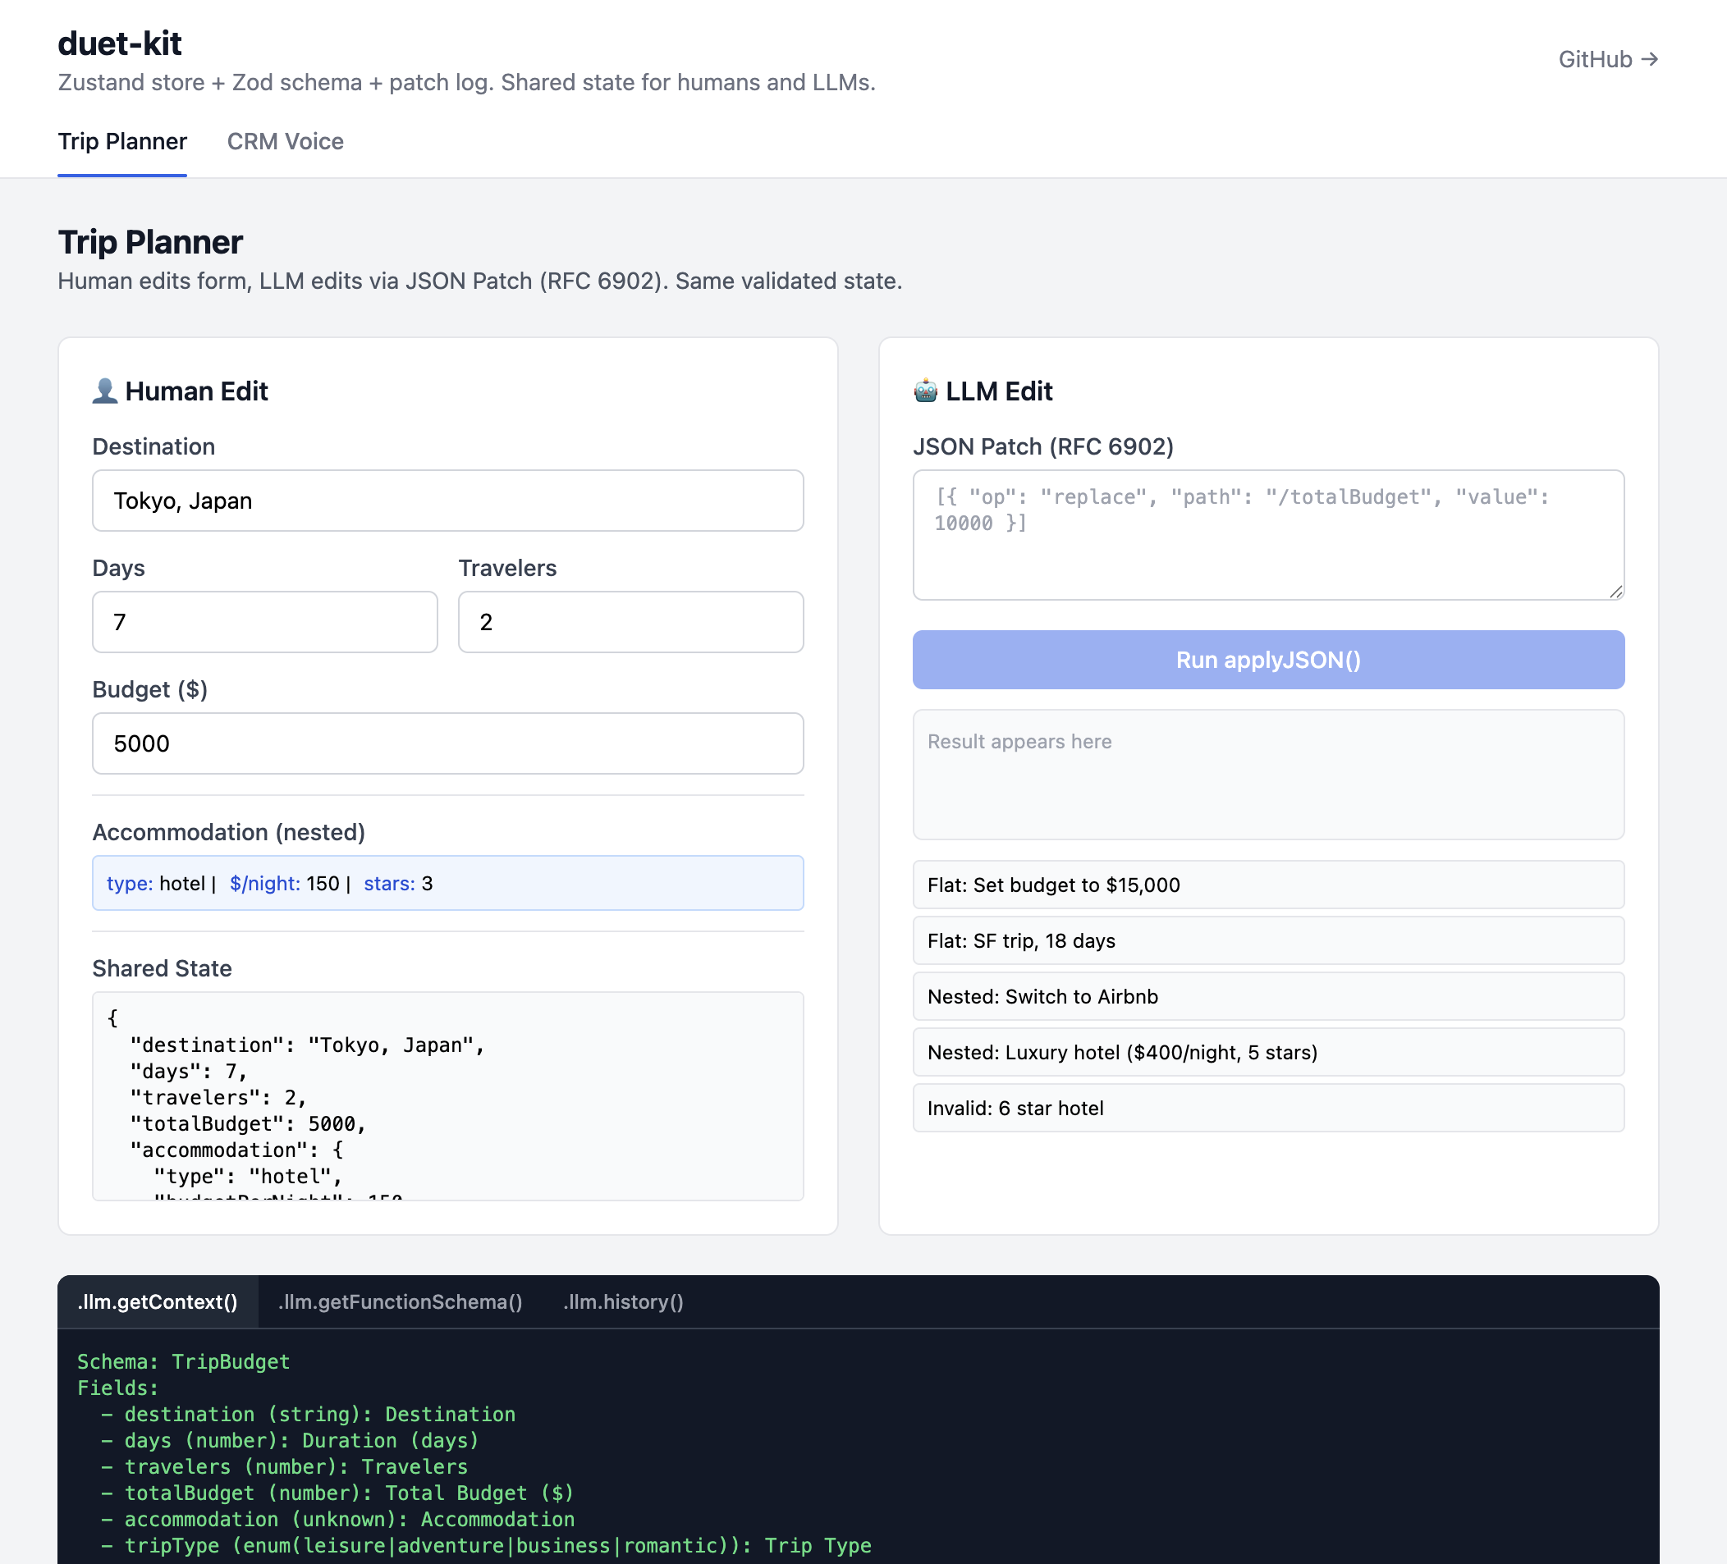Click the Accommodation nested summary box
Viewport: 1727px width, 1564px height.
447,883
